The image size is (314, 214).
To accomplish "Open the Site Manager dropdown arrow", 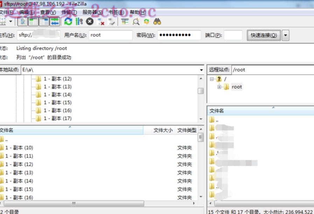I will tap(11, 21).
